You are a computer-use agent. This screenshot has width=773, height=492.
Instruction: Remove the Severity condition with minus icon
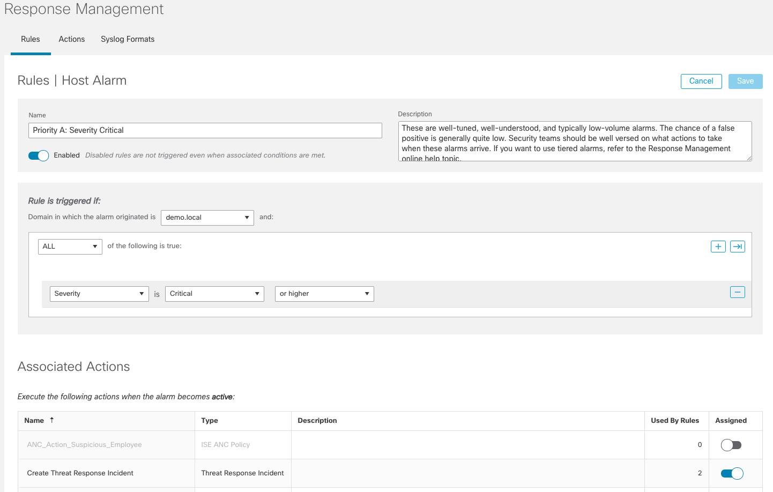click(x=737, y=292)
